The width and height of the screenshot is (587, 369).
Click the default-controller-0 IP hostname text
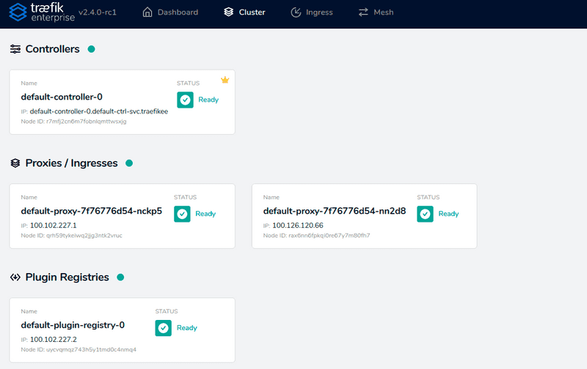[x=99, y=111]
